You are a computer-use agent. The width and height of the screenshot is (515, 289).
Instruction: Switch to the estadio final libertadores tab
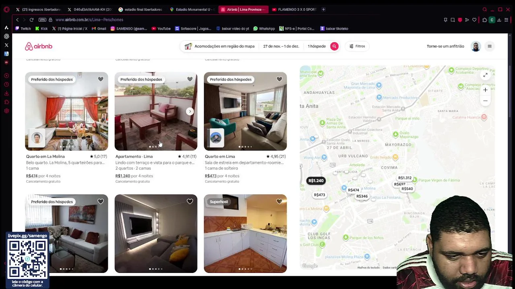coord(140,9)
